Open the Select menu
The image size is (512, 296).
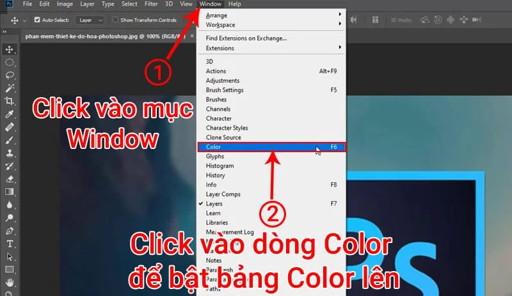tap(129, 4)
